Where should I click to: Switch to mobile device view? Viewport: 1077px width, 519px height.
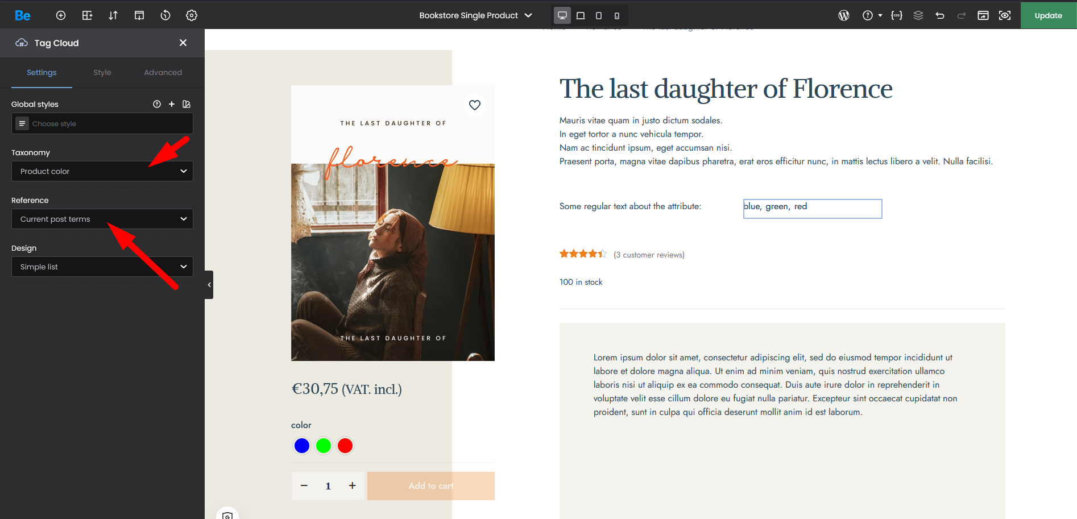pyautogui.click(x=617, y=15)
